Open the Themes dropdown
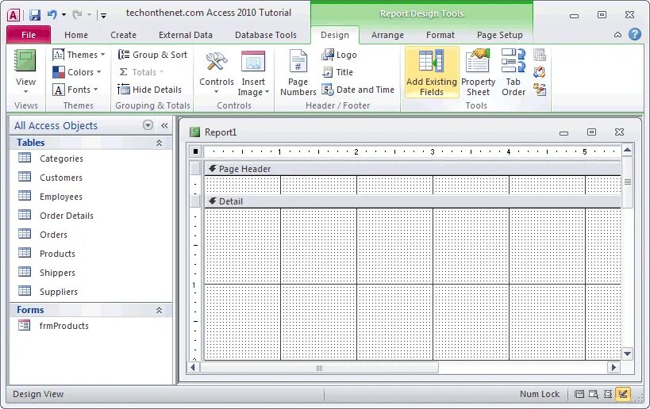650x409 pixels. click(79, 55)
